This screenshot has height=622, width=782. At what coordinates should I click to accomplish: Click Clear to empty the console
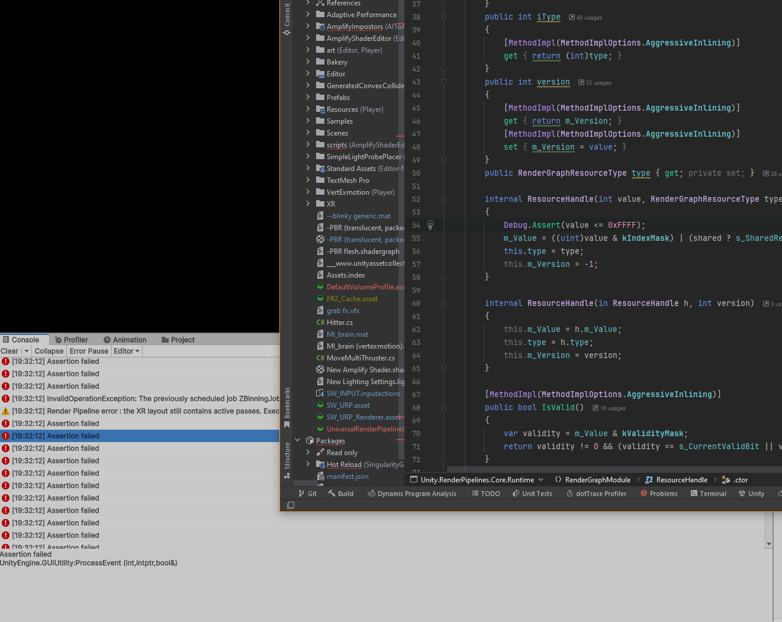9,350
